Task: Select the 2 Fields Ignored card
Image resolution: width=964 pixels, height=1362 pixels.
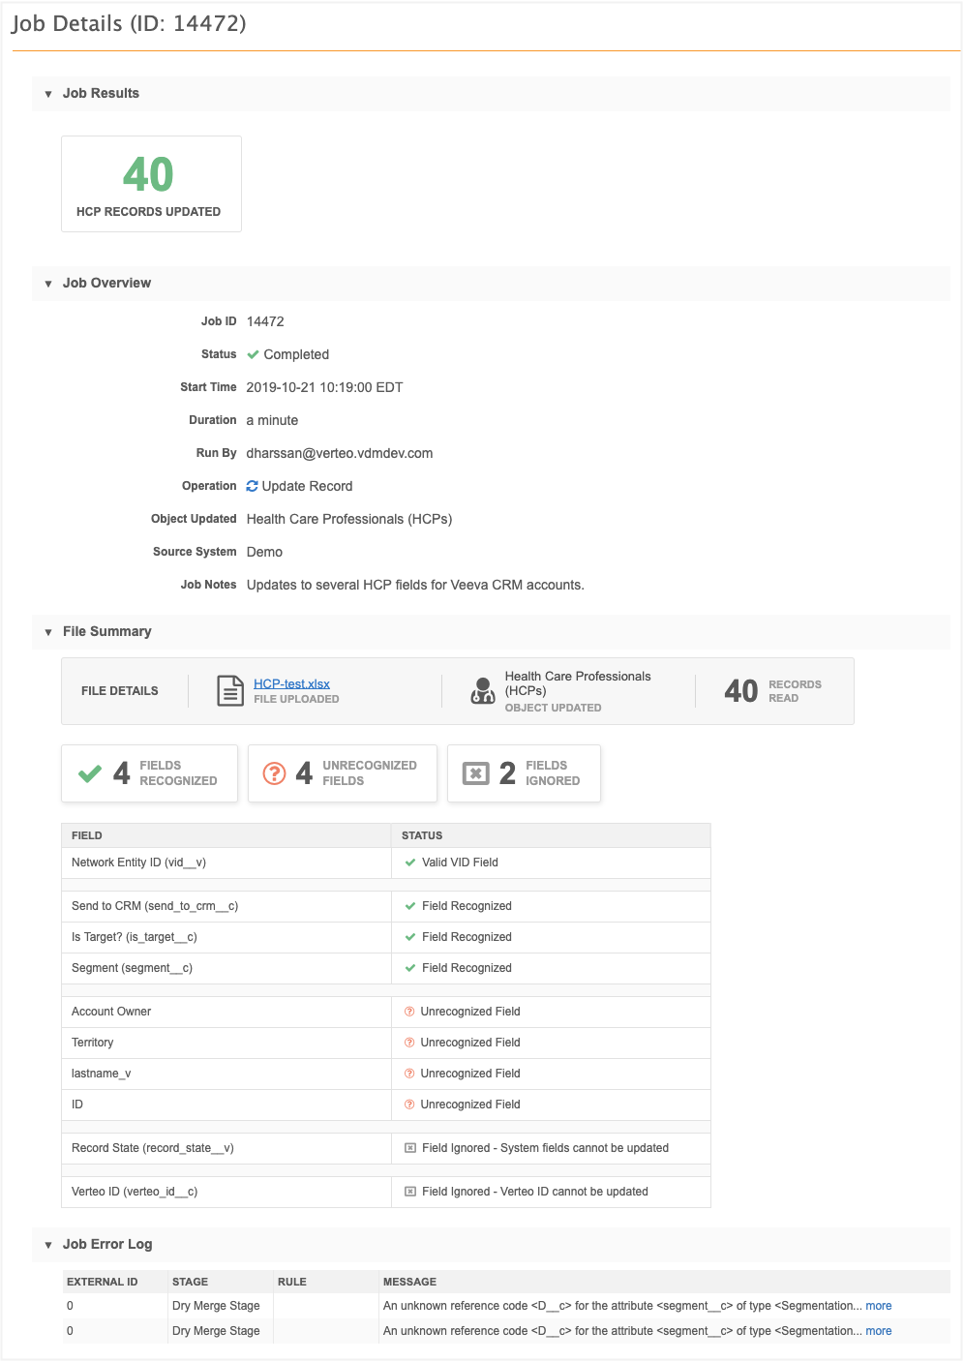Action: [524, 773]
